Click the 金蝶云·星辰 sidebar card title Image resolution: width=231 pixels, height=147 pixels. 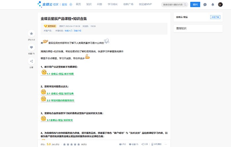point(182,17)
